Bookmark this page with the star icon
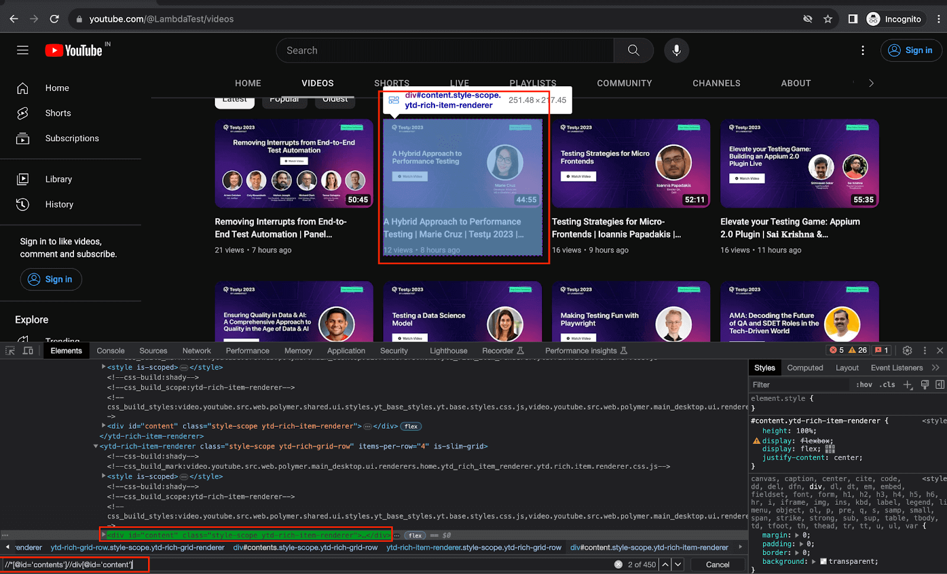The height and width of the screenshot is (574, 947). click(x=827, y=19)
